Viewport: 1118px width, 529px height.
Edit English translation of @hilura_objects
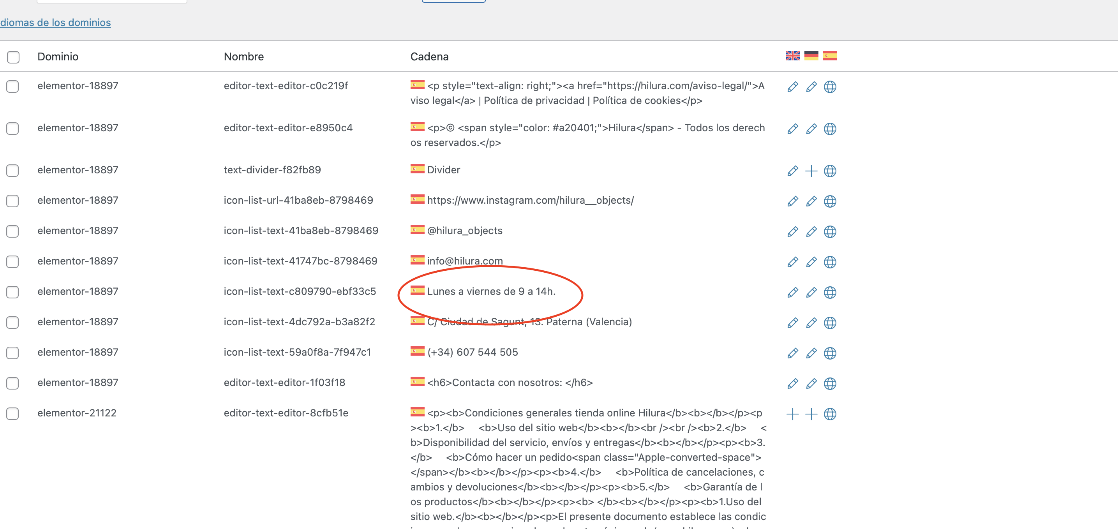coord(792,232)
